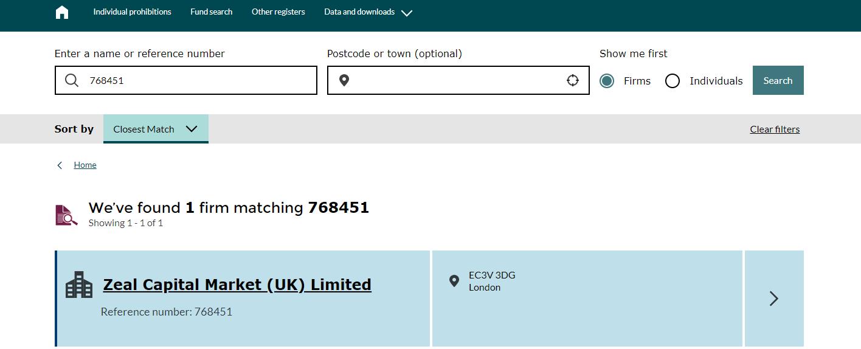This screenshot has height=349, width=861.
Task: Click the Clear filters link
Action: tap(775, 129)
